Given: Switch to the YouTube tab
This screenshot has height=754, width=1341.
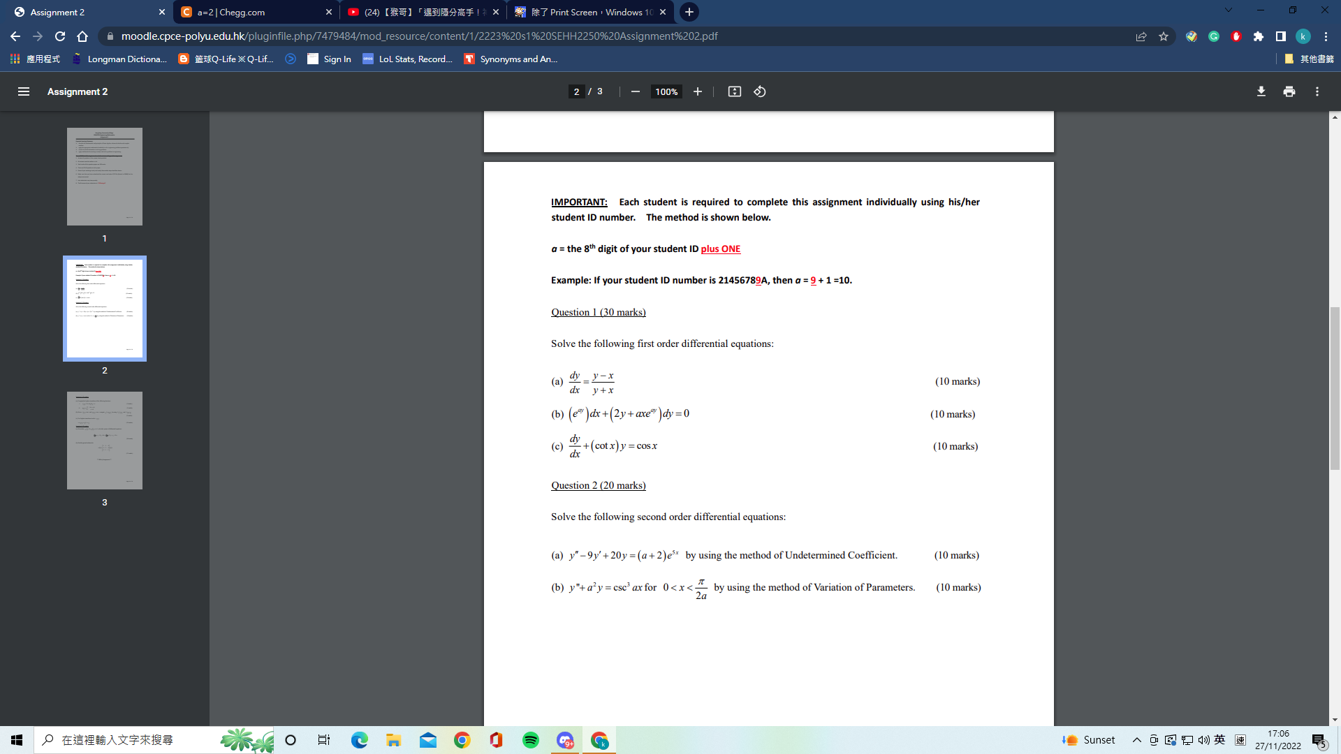Looking at the screenshot, I should [x=419, y=12].
